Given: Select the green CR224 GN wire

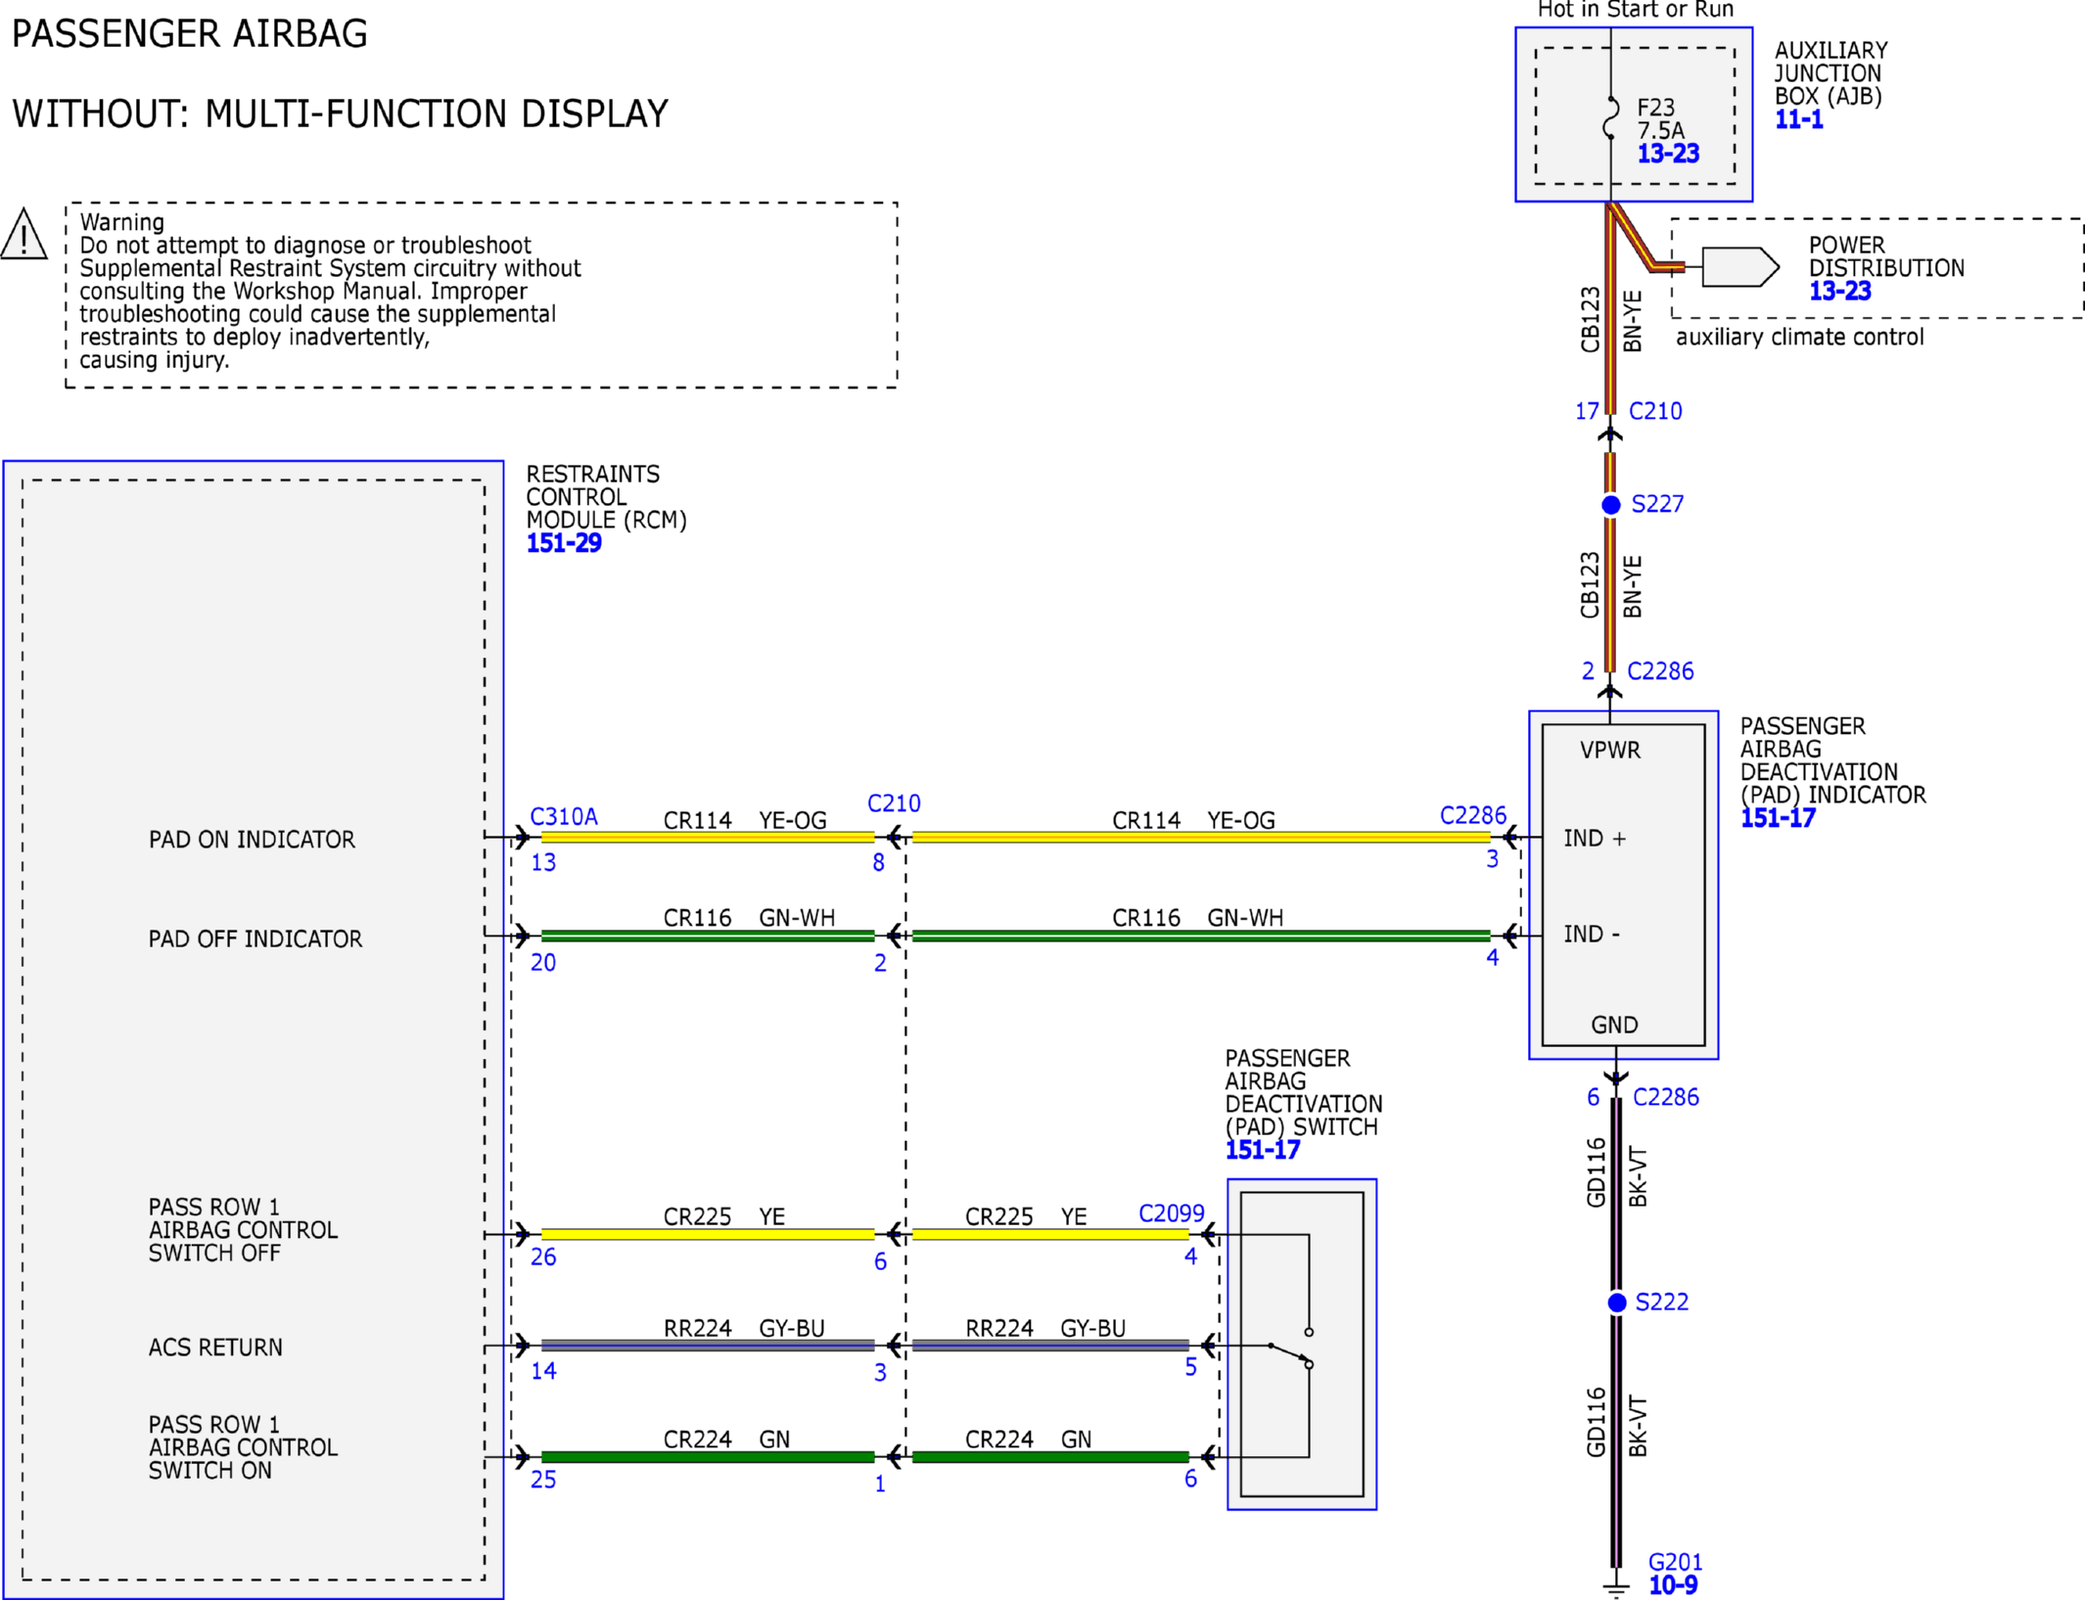Looking at the screenshot, I should [x=708, y=1457].
